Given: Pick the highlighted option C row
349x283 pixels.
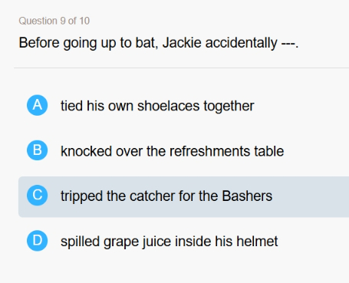Looking at the screenshot, I should pyautogui.click(x=183, y=196).
